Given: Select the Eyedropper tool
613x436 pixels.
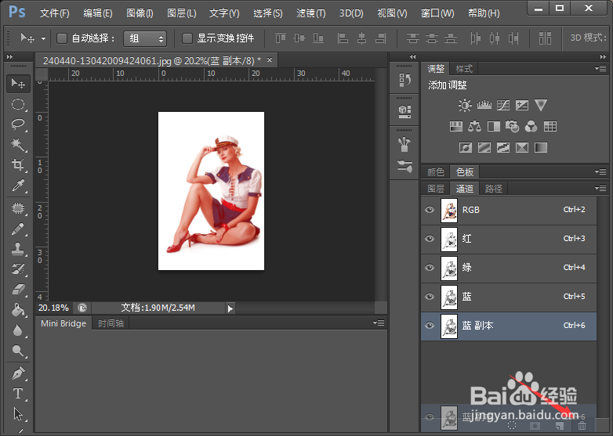Looking at the screenshot, I should 18,185.
